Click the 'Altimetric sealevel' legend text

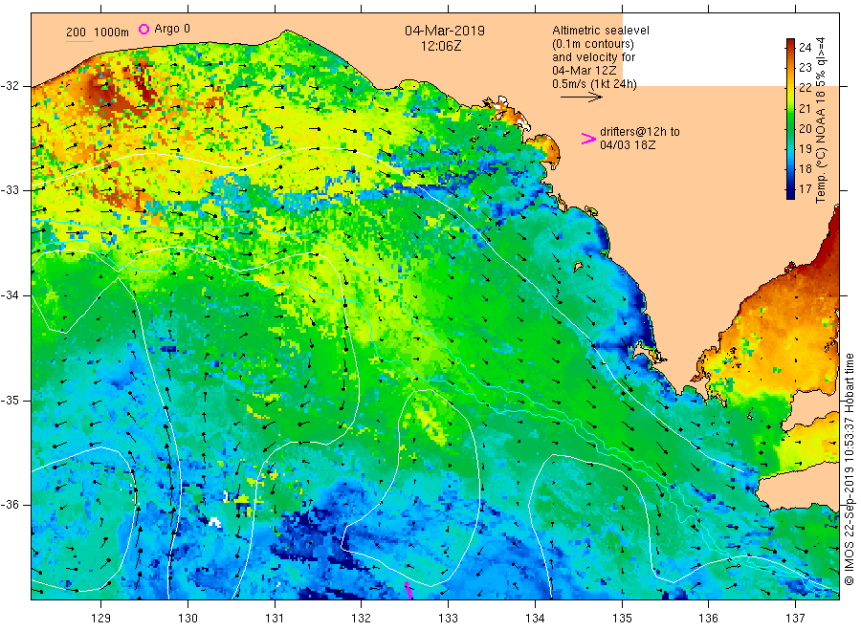coord(601,31)
